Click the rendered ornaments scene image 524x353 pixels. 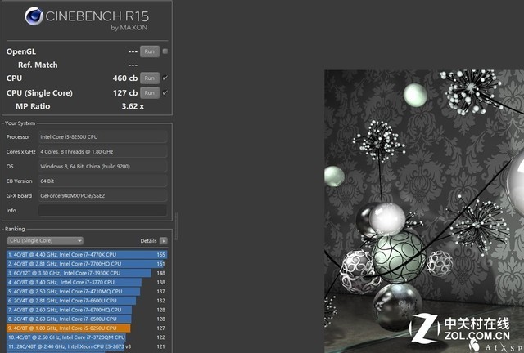point(424,211)
